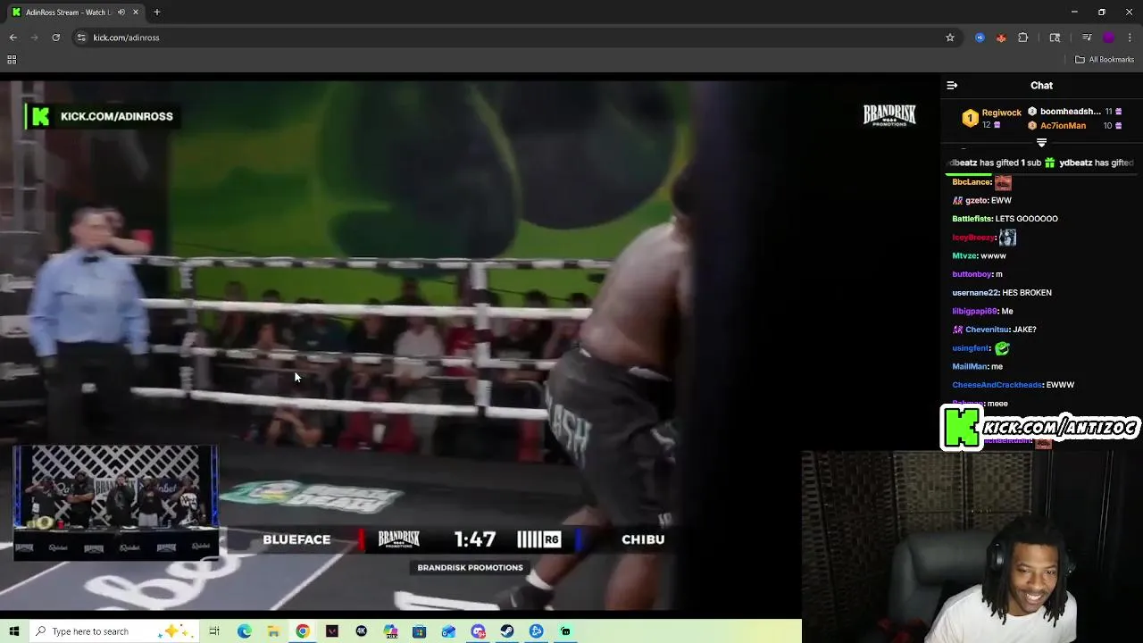Viewport: 1143px width, 643px height.
Task: Open the Extensions puzzle-piece menu
Action: coord(1023,38)
